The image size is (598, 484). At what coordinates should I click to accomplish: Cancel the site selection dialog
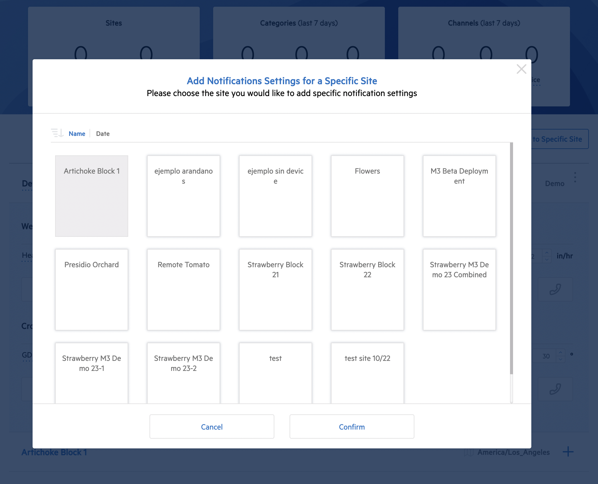212,427
